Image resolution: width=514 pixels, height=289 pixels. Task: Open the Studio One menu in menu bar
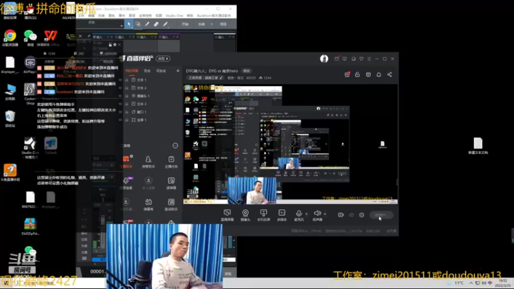[174, 15]
